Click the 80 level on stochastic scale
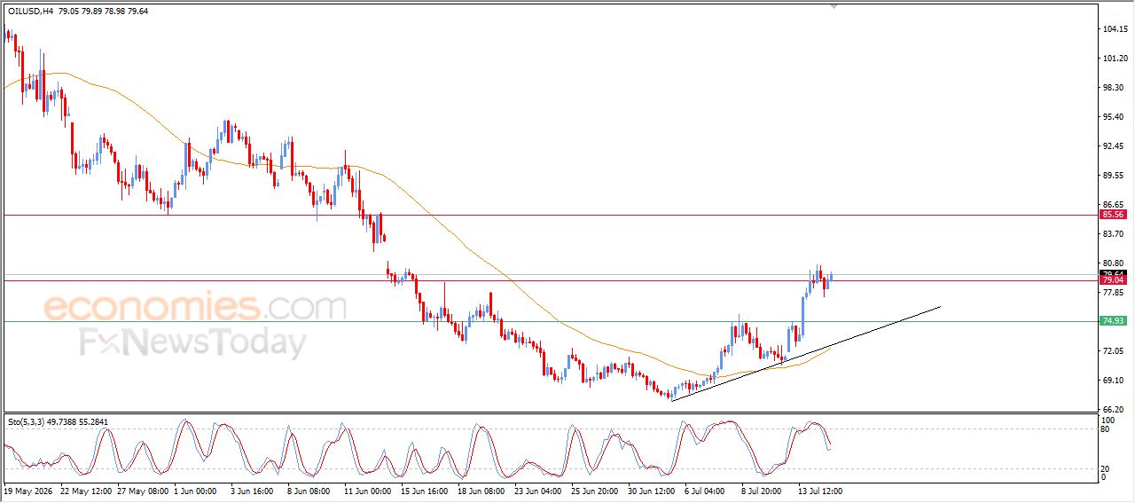Viewport: 1135px width, 503px height. click(x=1106, y=429)
